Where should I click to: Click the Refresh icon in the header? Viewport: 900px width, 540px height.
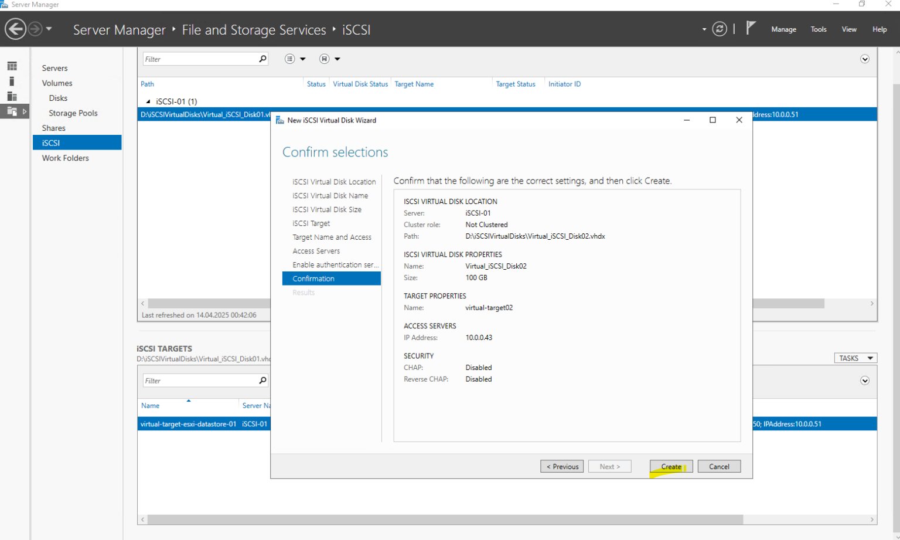point(720,28)
